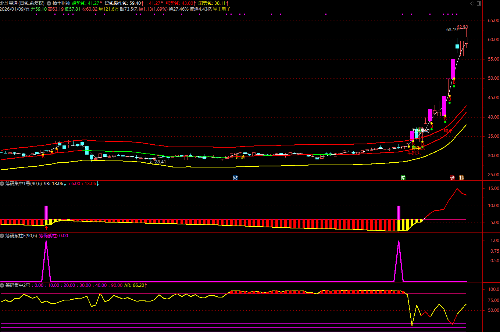This screenshot has width=500, height=332.
Task: Click the red up-arrow under first purple bar
Action: tap(46, 228)
